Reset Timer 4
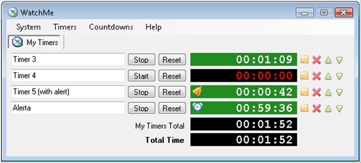This screenshot has width=361, height=163. 172,76
